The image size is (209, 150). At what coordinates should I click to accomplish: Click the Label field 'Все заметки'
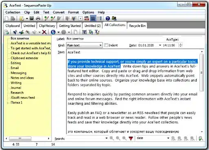coord(114,39)
